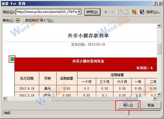Click the 取消 cancel button

151,105
